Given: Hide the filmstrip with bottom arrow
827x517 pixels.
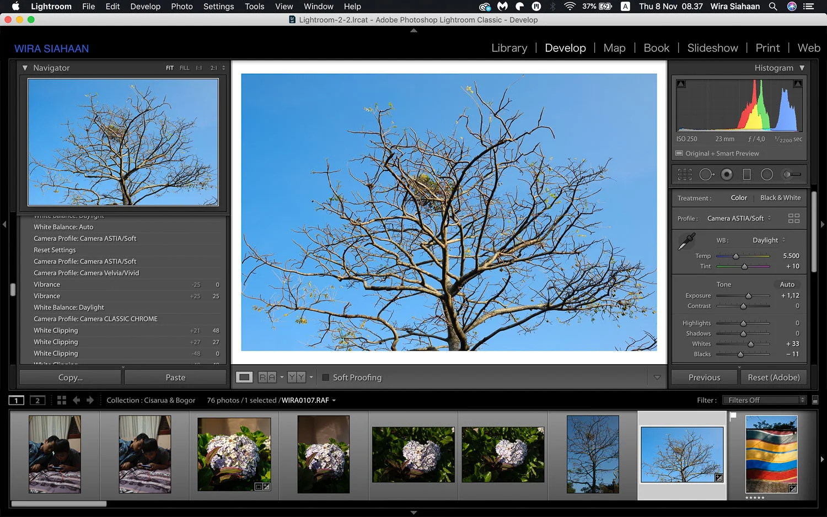Looking at the screenshot, I should pos(413,513).
